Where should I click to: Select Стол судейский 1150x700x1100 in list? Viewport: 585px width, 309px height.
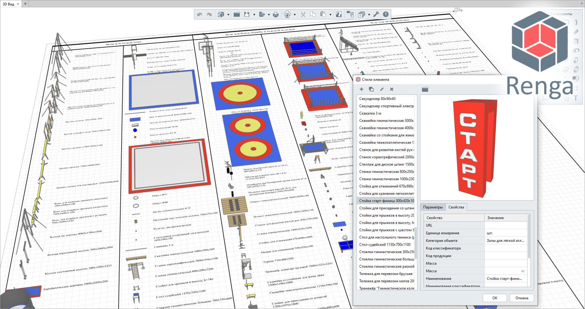385,245
